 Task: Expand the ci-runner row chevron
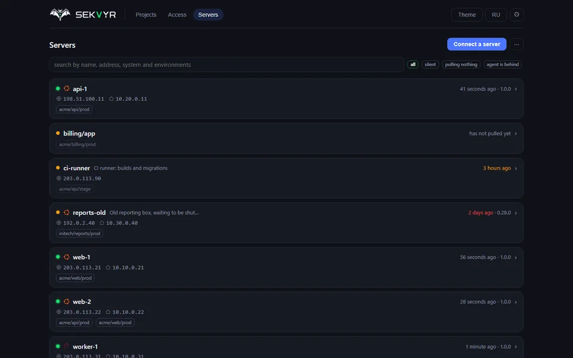click(516, 168)
